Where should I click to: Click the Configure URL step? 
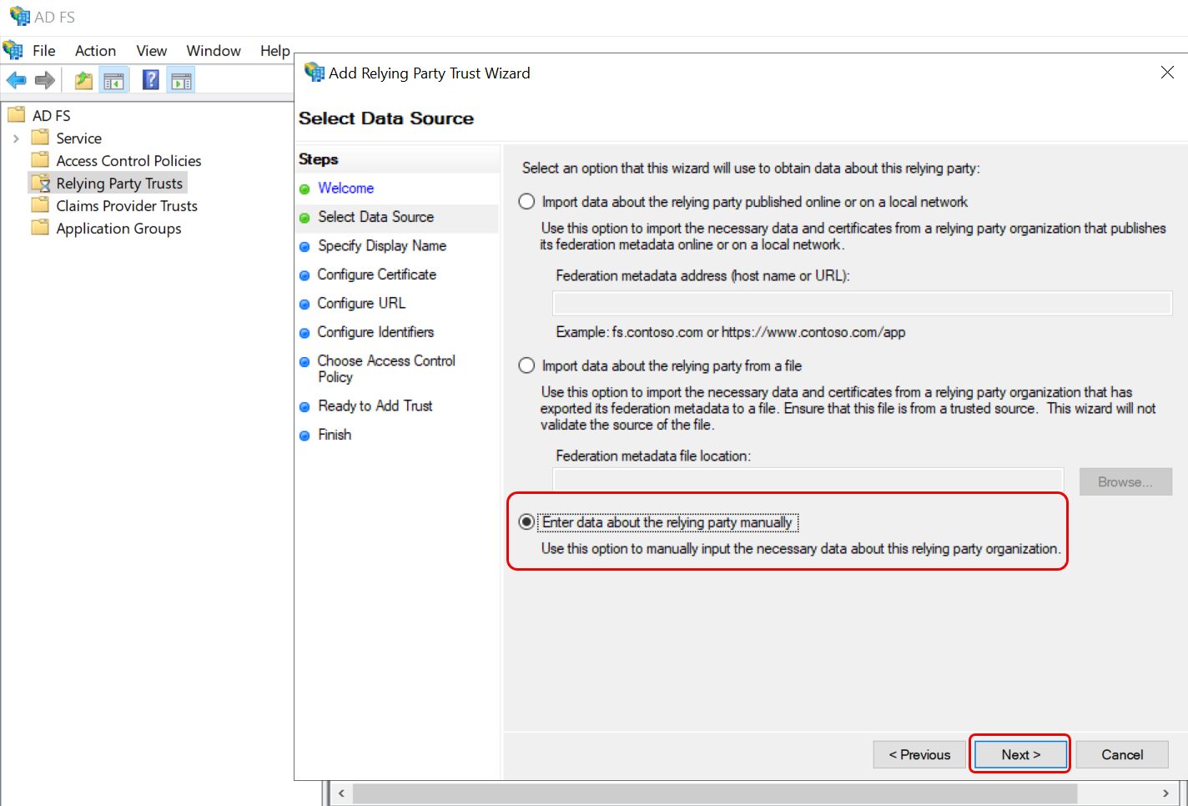click(361, 303)
